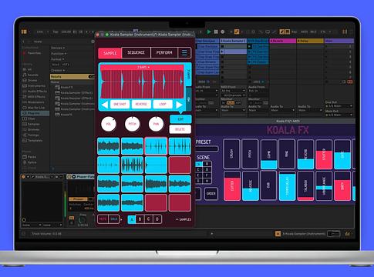Select Tunings in the browser sidebar
Viewport: 374px width, 277px height.
click(x=31, y=135)
